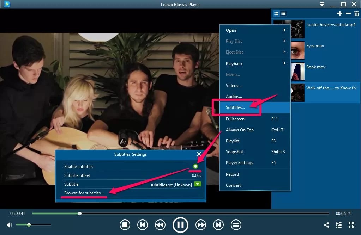Add a file with the plus icon
Viewport: 361px width, 235px height.
pyautogui.click(x=339, y=13)
